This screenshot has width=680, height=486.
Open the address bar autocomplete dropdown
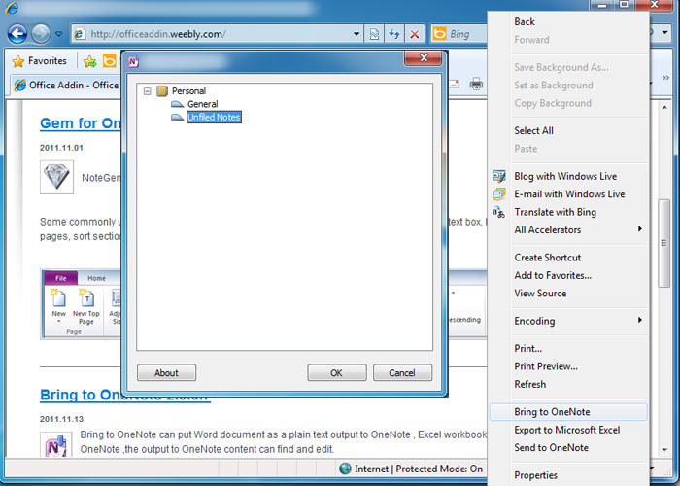pyautogui.click(x=357, y=34)
